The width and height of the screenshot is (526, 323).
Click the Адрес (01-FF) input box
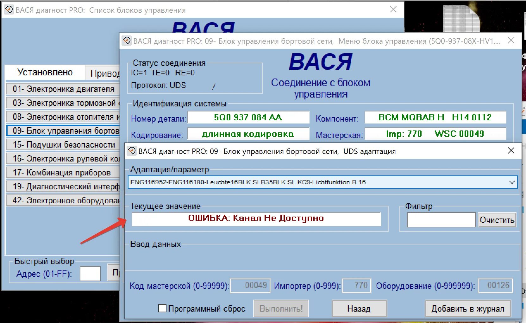90,274
